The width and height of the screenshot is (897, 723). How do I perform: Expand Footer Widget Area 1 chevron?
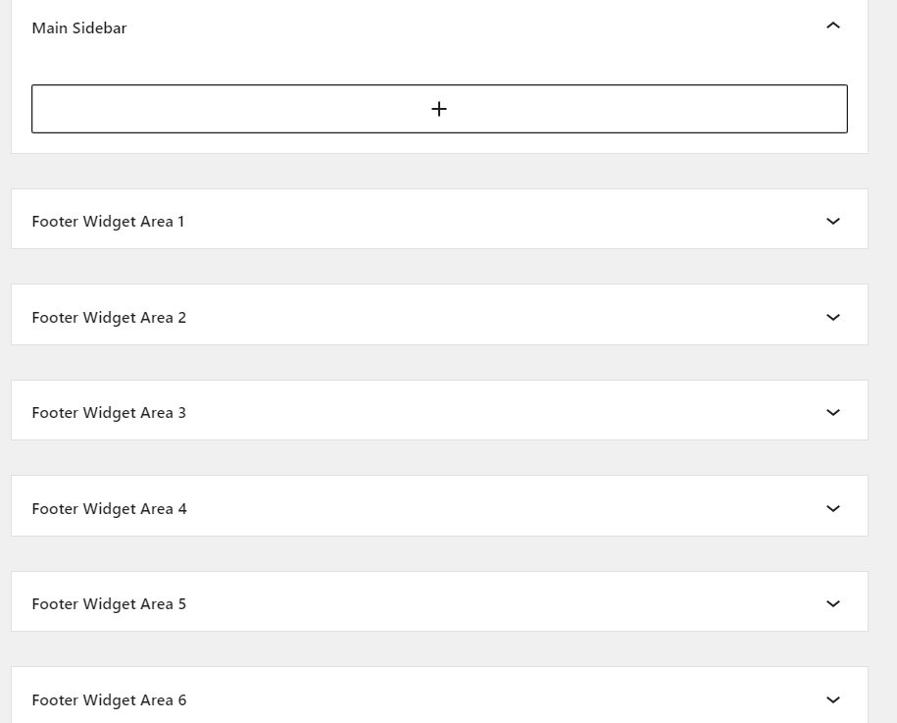pyautogui.click(x=833, y=222)
